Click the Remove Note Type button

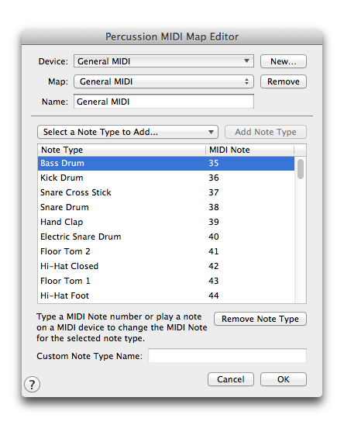[x=260, y=319]
